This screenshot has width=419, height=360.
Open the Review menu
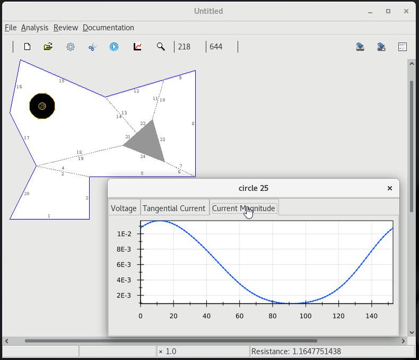[x=66, y=28]
